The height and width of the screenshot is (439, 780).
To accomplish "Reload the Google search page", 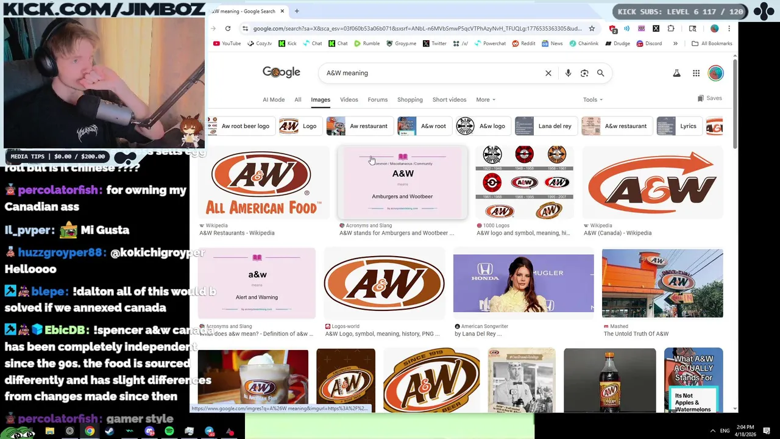I will click(228, 29).
